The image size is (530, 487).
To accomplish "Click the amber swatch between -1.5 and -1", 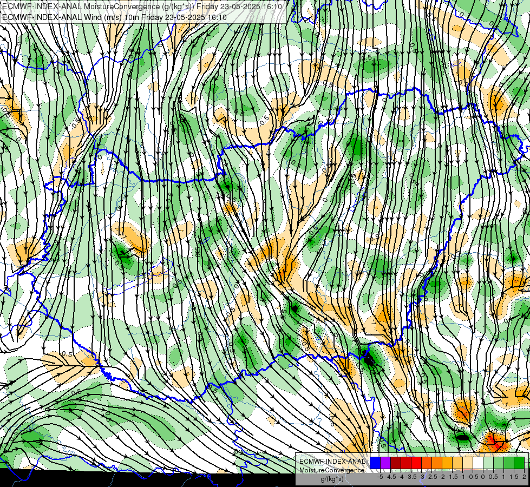I will [447, 463].
